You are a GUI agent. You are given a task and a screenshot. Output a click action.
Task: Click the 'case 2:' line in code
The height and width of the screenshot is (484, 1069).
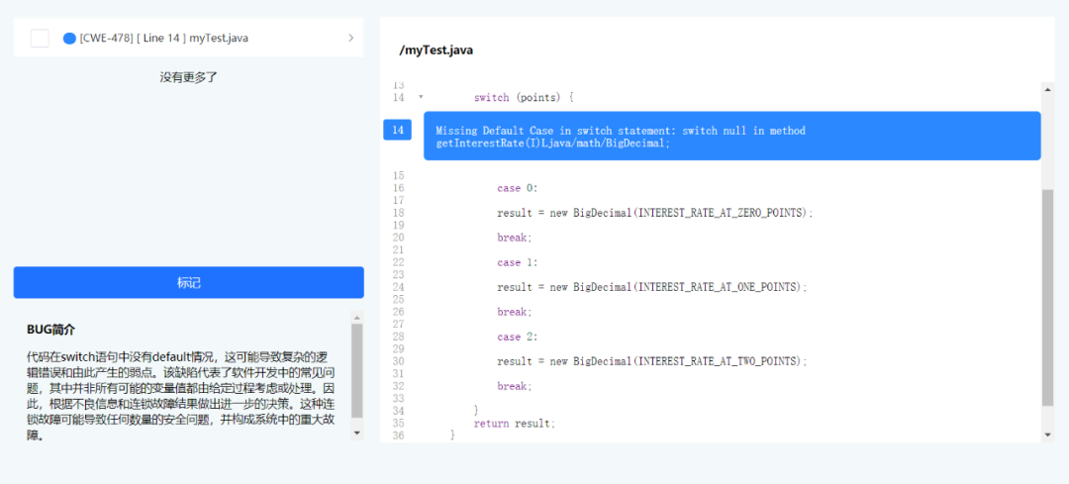[517, 337]
